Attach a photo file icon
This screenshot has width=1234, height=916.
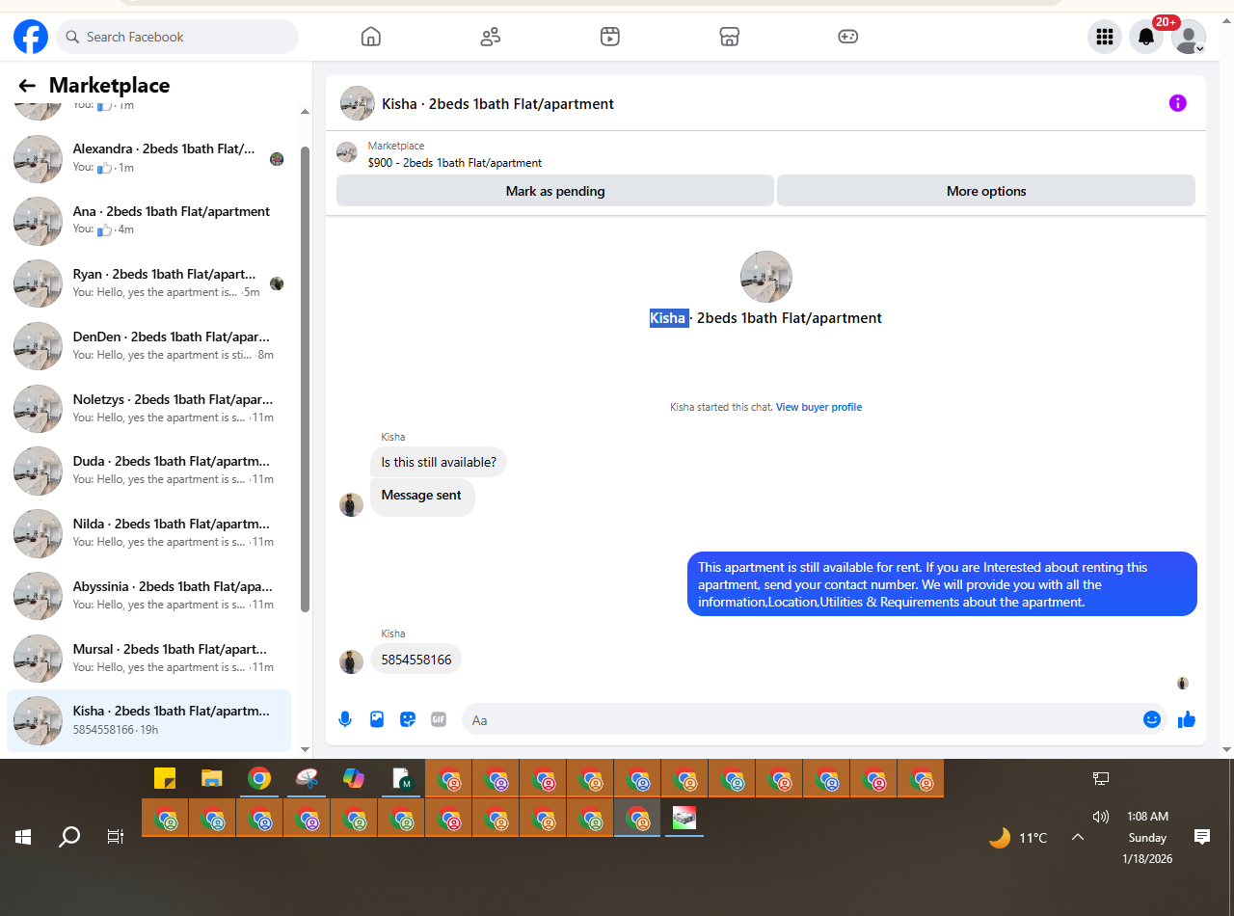coord(377,719)
